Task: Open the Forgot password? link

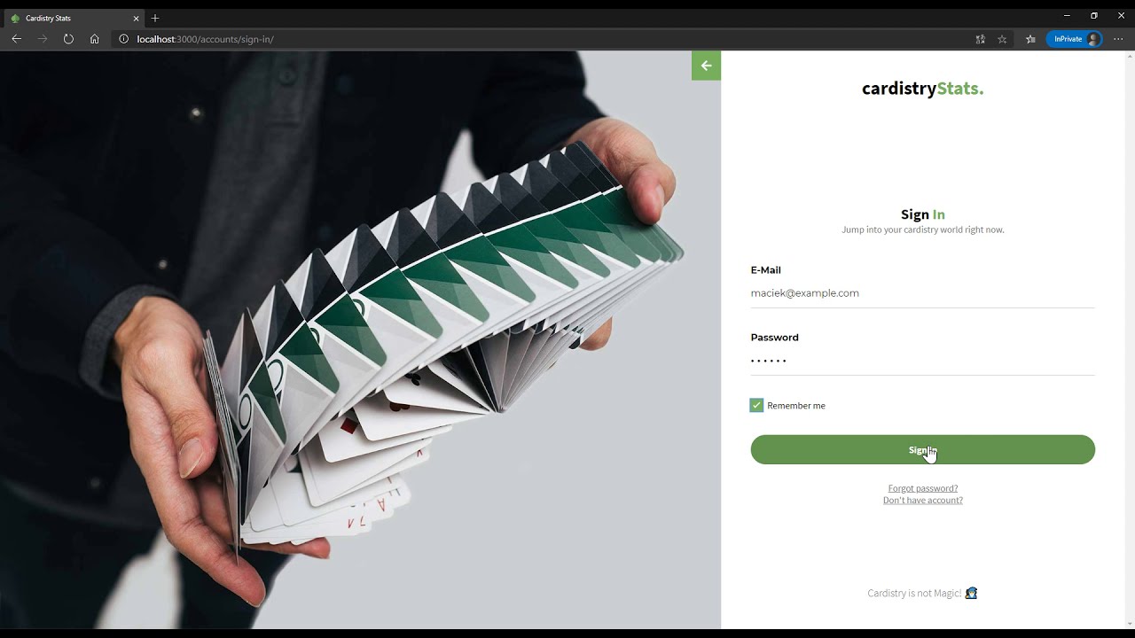Action: point(922,488)
